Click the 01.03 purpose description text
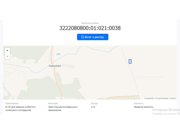The height and width of the screenshot is (135, 180). (21, 109)
